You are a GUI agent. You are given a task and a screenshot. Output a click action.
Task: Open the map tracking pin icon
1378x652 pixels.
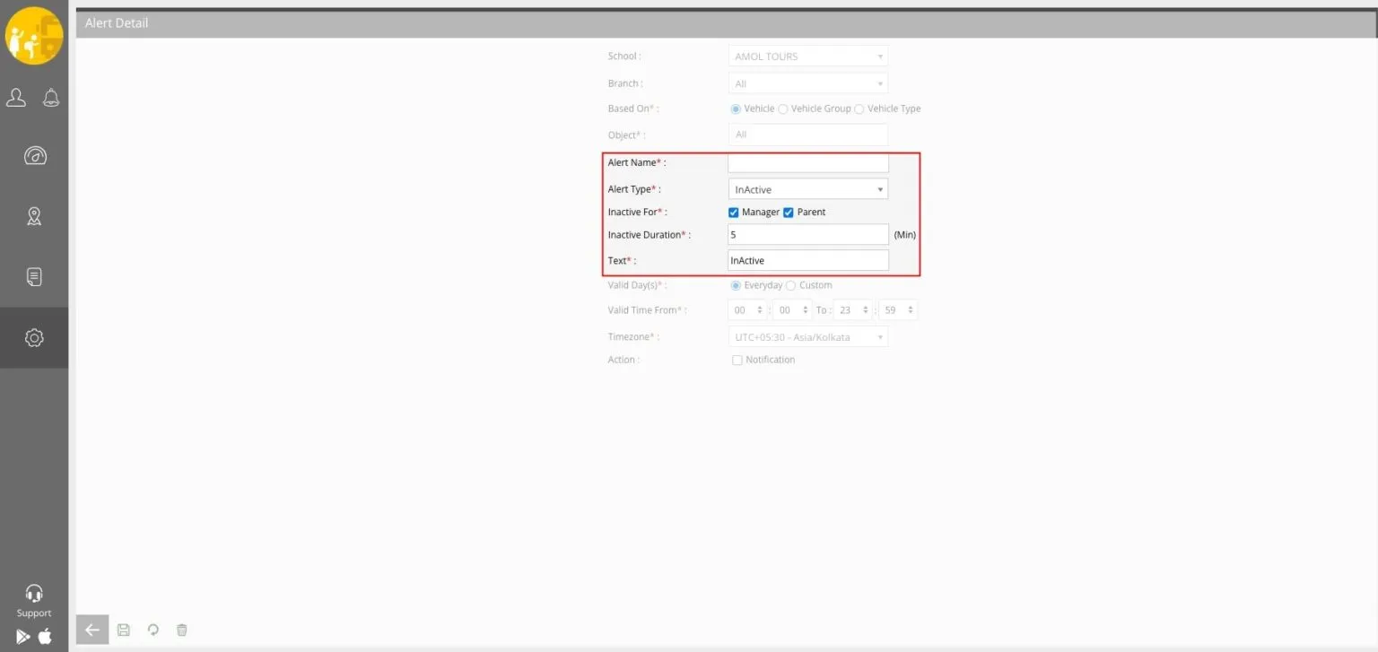tap(34, 216)
